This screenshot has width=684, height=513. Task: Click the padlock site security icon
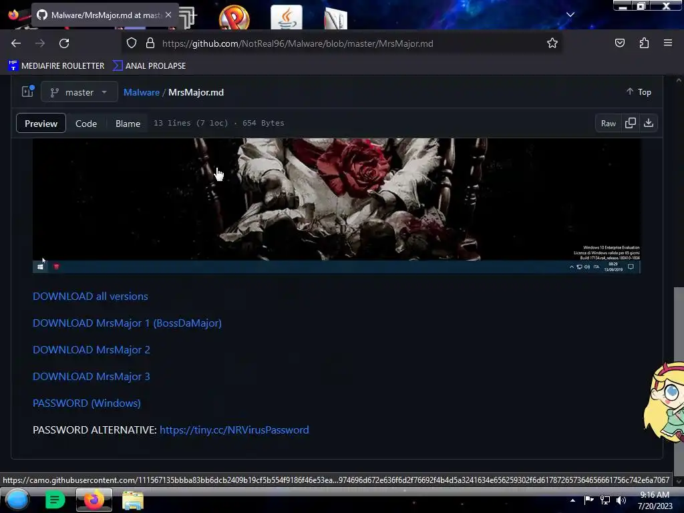150,43
